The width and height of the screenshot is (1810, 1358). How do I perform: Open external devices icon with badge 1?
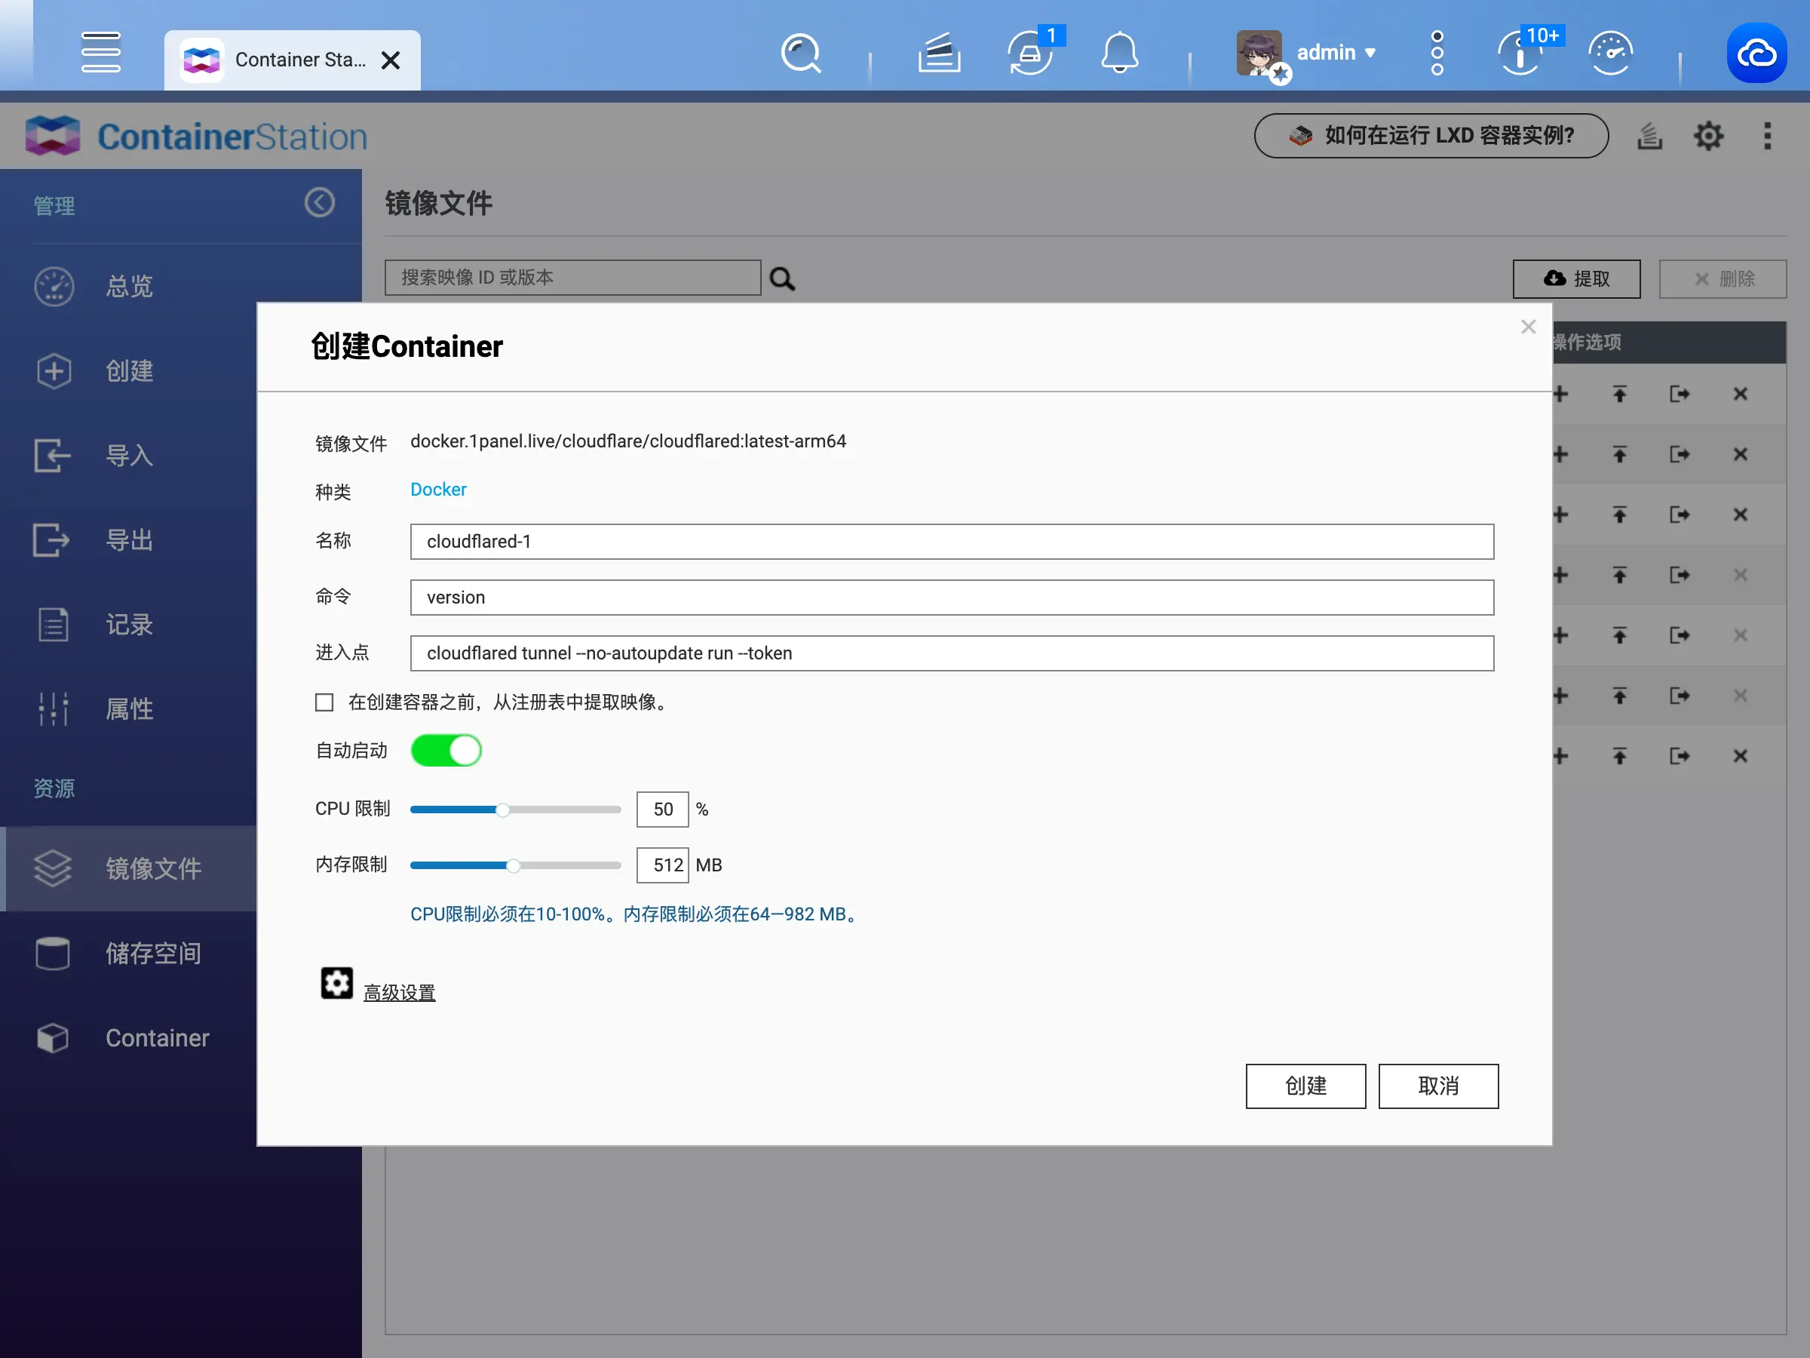click(x=1031, y=54)
